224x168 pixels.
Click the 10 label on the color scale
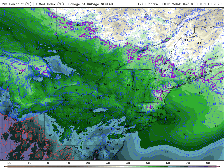point(68,163)
